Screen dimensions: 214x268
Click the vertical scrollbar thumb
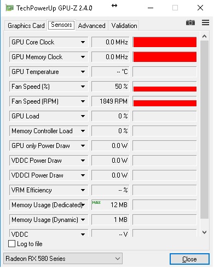[x=204, y=129]
